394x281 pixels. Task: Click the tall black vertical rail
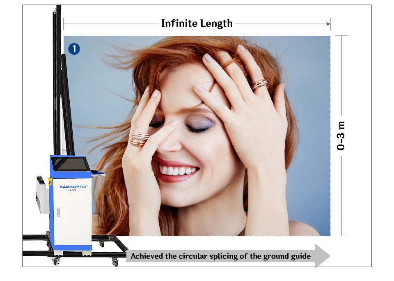pyautogui.click(x=57, y=82)
